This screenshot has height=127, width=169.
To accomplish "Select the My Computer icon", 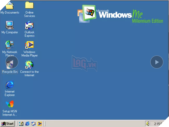I will (x=10, y=25).
